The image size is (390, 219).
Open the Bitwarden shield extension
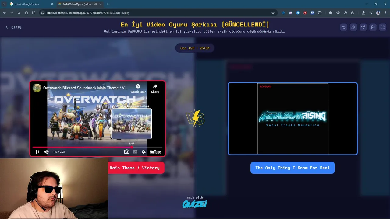[x=312, y=13]
